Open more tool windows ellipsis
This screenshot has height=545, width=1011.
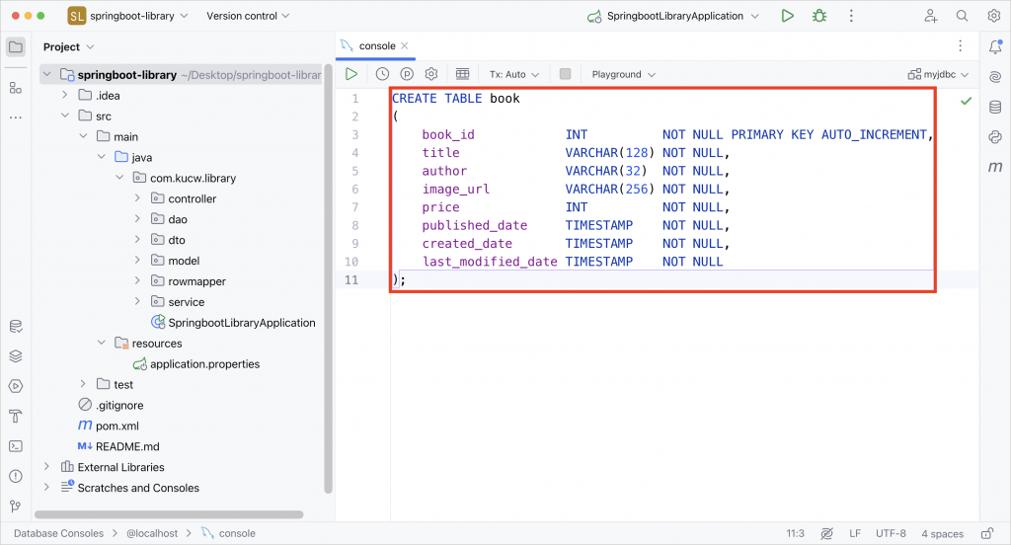pyautogui.click(x=16, y=117)
